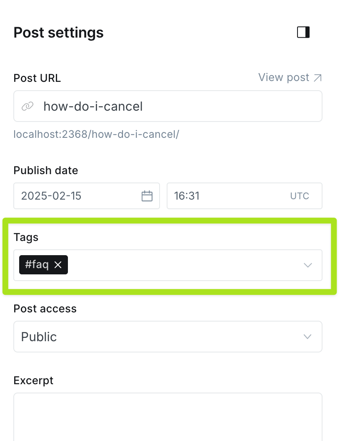Open the calendar icon in Publish date
This screenshot has width=340, height=441.
[147, 196]
